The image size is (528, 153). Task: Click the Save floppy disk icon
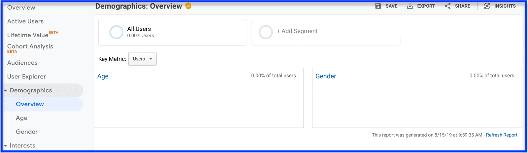[x=378, y=6]
